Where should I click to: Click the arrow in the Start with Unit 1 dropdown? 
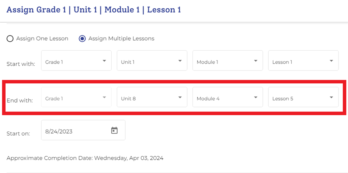pyautogui.click(x=180, y=61)
